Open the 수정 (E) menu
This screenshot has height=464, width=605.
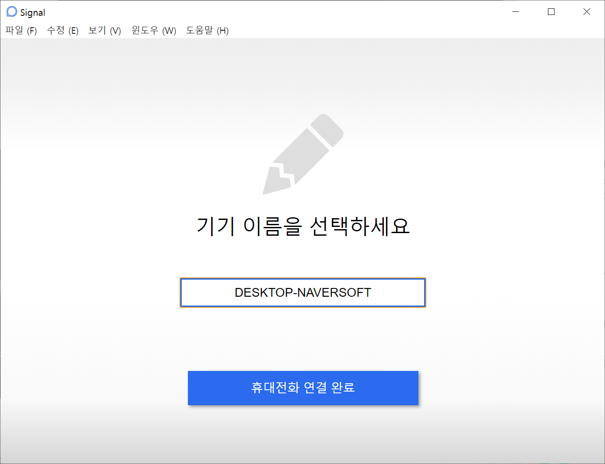pyautogui.click(x=63, y=31)
